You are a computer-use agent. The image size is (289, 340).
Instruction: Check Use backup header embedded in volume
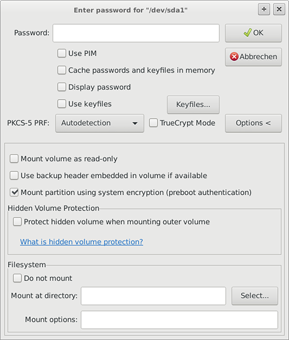[14, 175]
